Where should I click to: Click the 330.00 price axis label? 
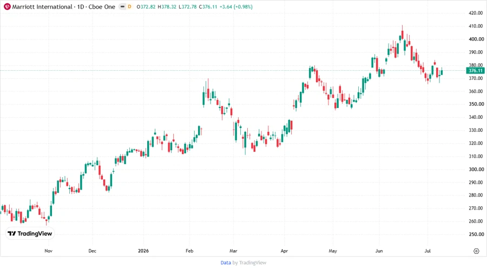pyautogui.click(x=476, y=130)
